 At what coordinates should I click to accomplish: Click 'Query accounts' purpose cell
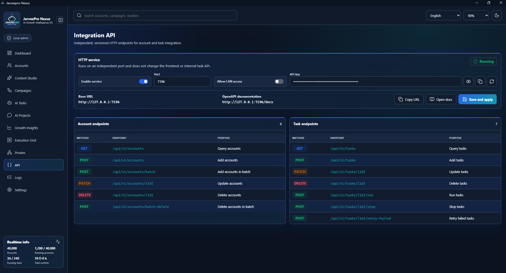coord(229,148)
